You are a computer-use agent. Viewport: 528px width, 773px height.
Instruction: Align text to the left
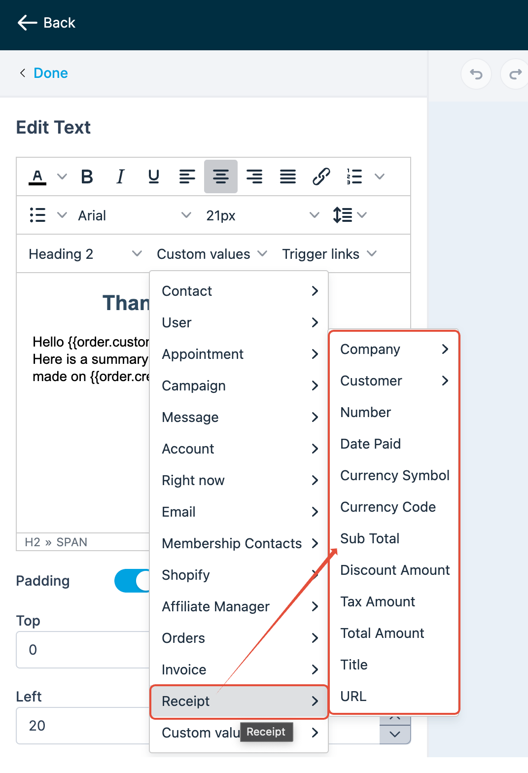pos(187,176)
